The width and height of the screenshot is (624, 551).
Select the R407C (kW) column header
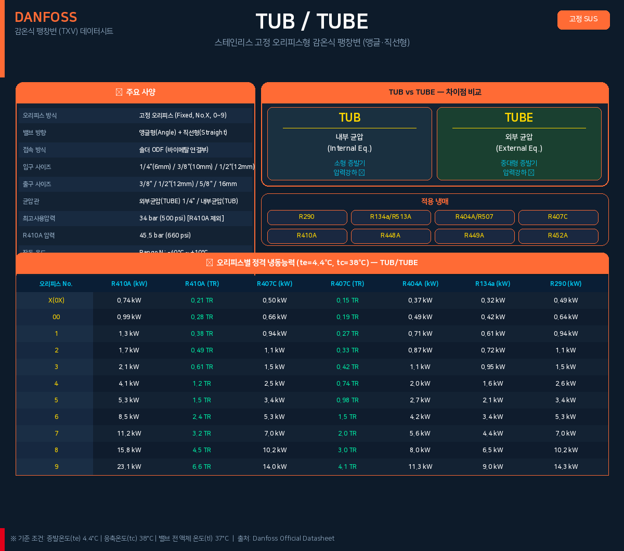(x=275, y=284)
